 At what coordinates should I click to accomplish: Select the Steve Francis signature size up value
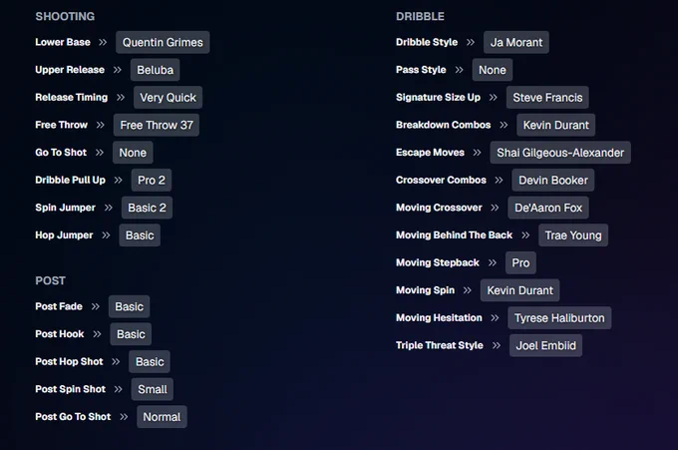pyautogui.click(x=547, y=98)
